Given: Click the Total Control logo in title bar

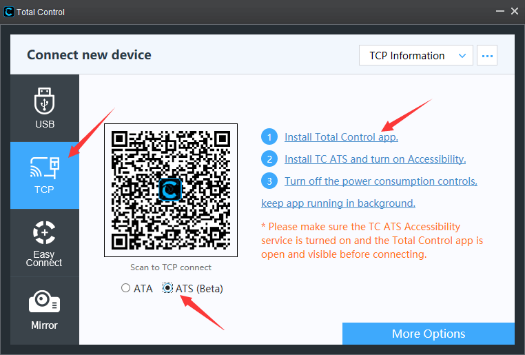Looking at the screenshot, I should coord(9,12).
